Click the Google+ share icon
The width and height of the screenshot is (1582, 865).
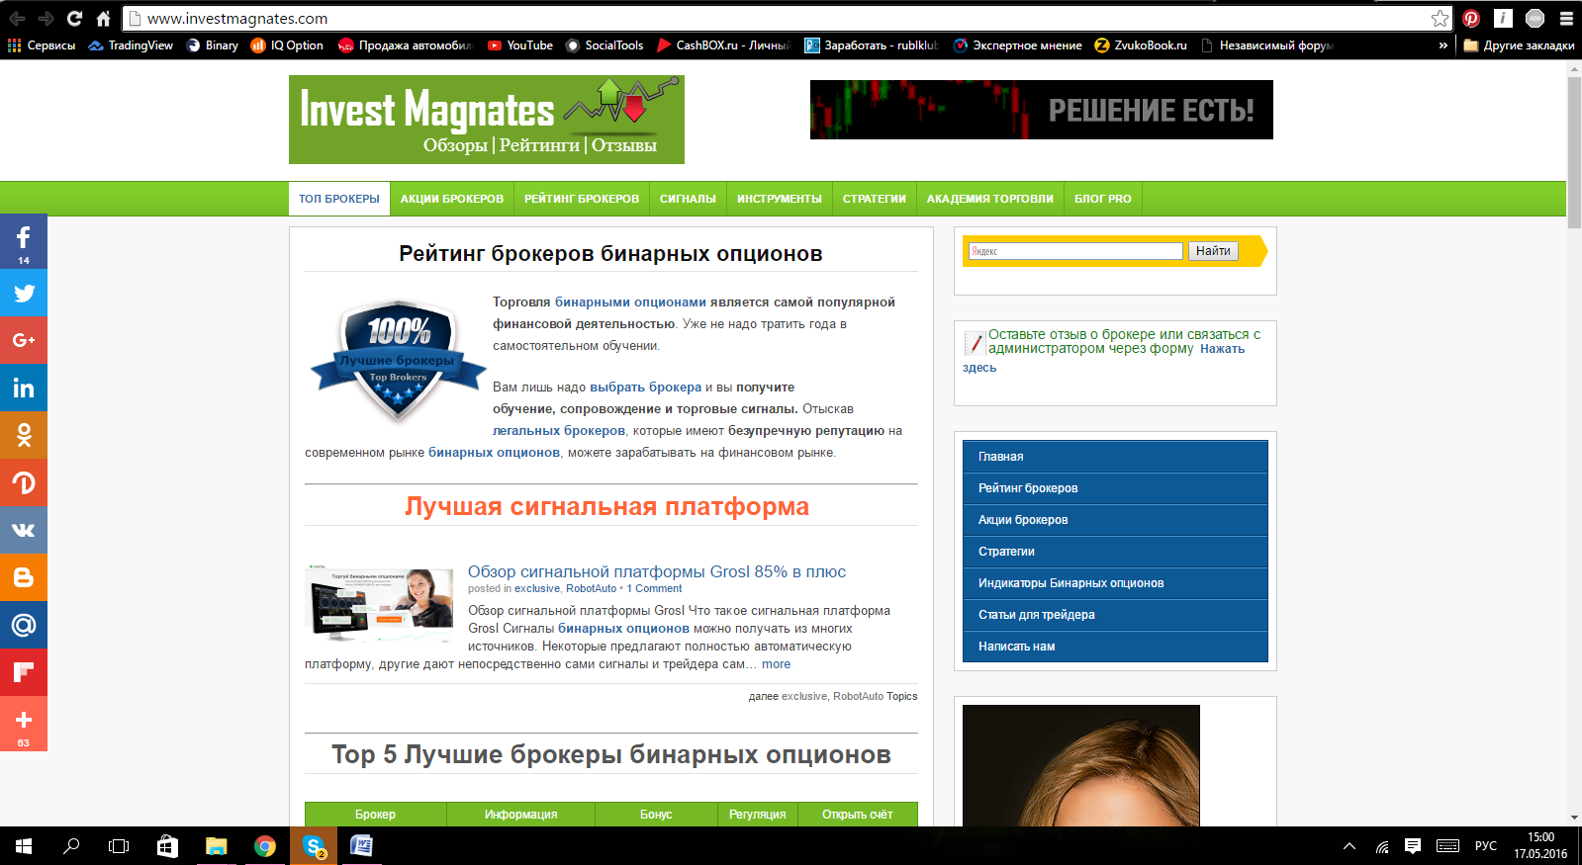point(24,340)
